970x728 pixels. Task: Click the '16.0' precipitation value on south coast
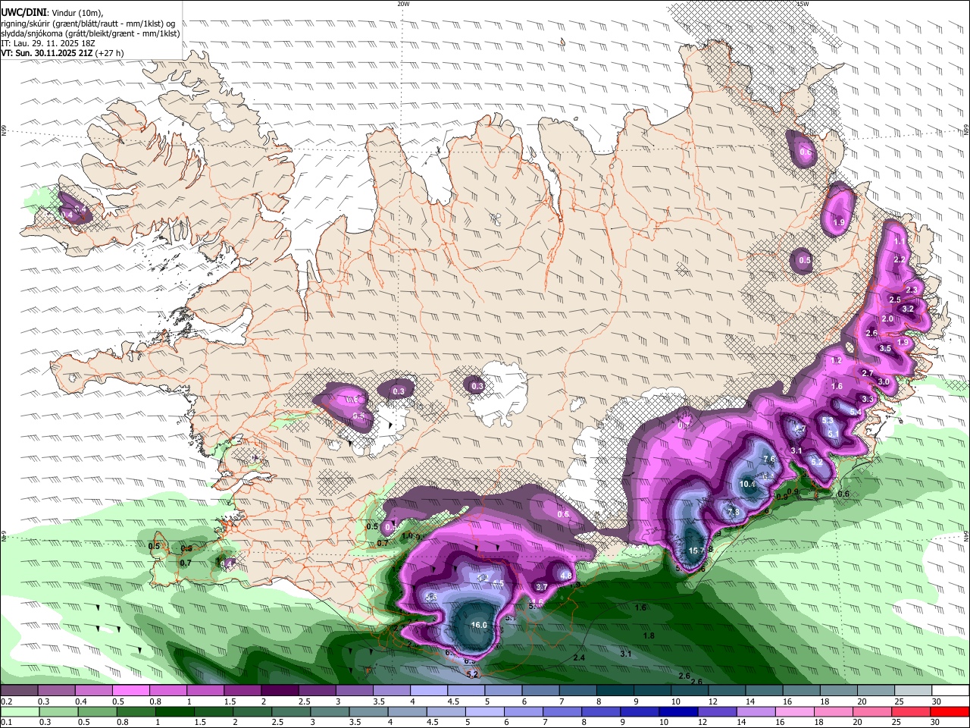click(479, 625)
